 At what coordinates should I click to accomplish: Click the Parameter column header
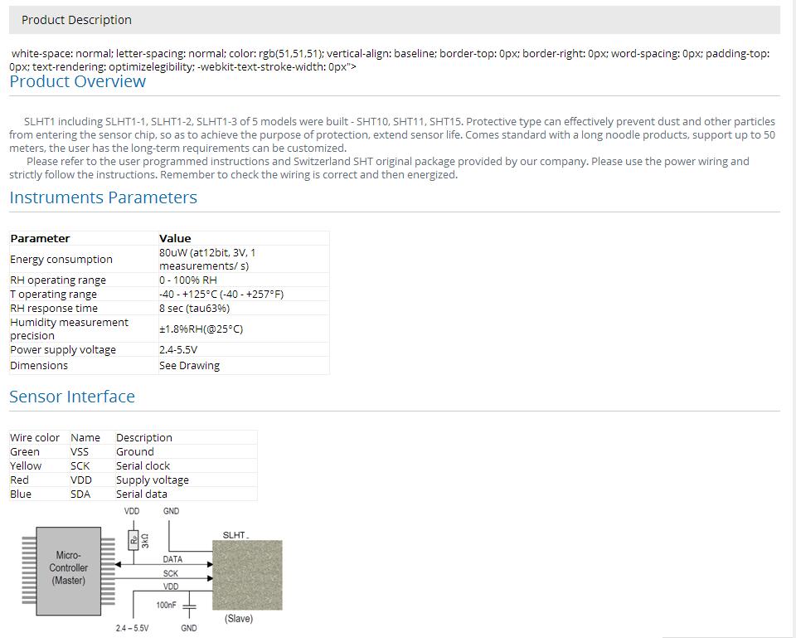84,238
